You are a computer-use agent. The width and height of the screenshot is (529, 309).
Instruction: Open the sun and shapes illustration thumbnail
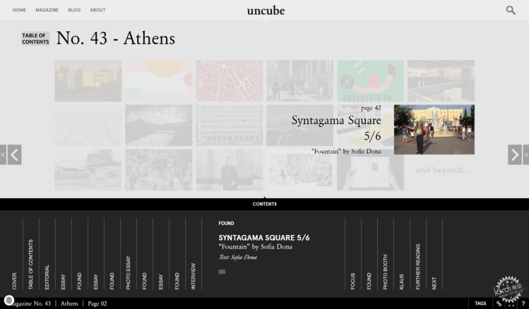(x=159, y=81)
